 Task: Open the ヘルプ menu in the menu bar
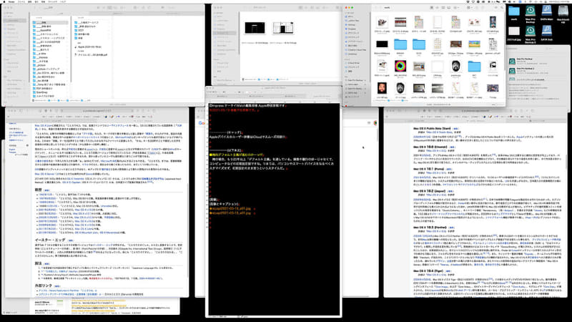63,1
